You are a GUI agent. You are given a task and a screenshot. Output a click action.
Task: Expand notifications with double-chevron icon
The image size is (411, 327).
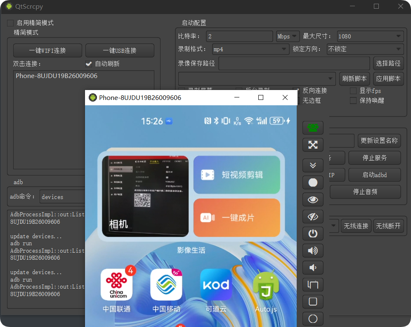click(313, 165)
